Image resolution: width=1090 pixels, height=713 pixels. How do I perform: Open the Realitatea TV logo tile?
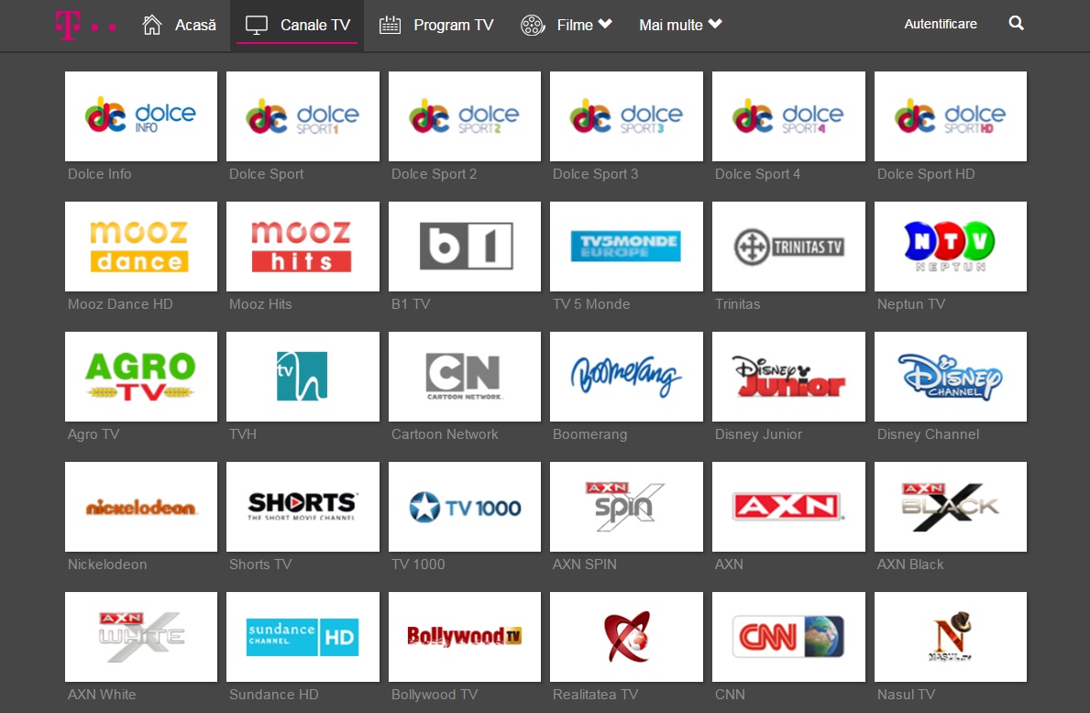626,637
